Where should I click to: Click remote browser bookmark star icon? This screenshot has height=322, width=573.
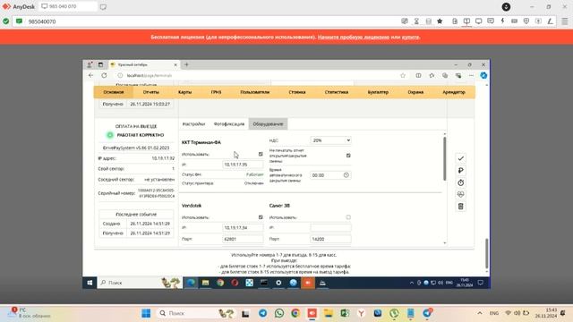tap(403, 75)
